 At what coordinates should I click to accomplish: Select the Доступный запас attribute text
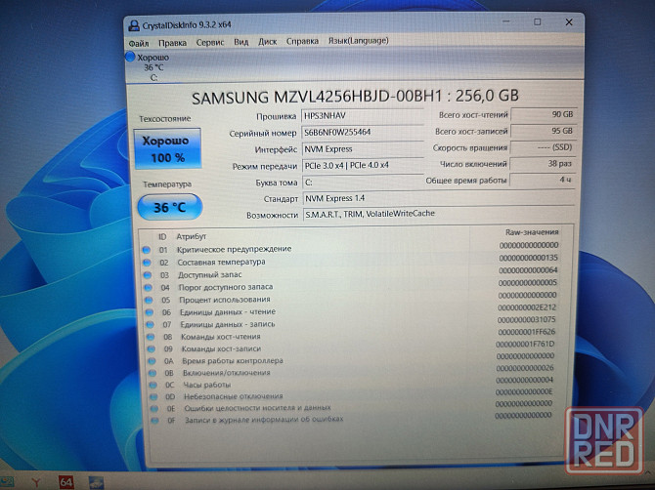pyautogui.click(x=210, y=275)
